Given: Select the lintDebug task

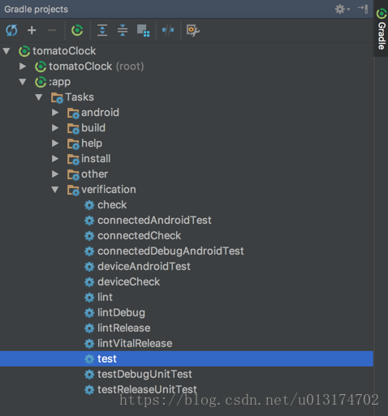Looking at the screenshot, I should tap(121, 313).
